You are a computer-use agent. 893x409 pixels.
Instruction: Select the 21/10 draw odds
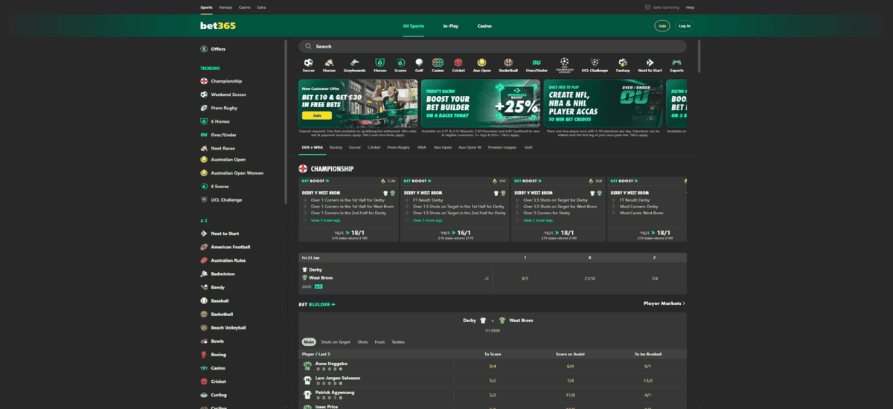[x=589, y=278]
